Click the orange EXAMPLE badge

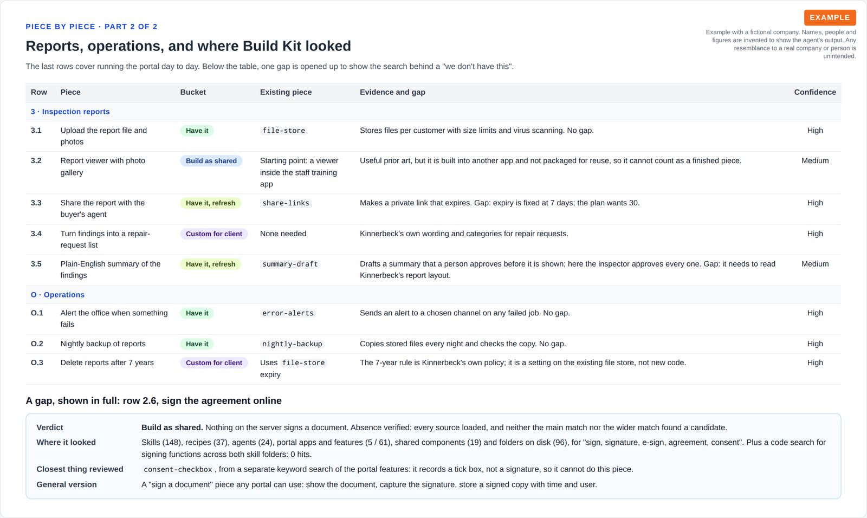tap(830, 17)
